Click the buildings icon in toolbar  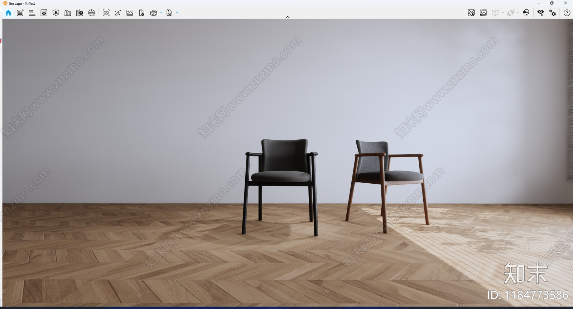click(x=68, y=13)
